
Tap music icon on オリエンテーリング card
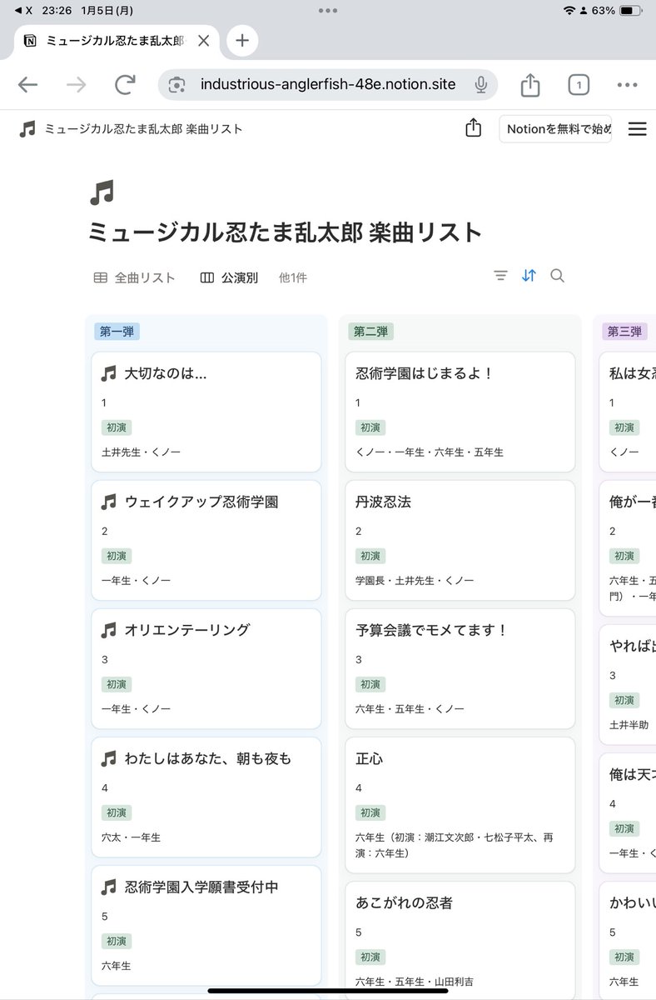109,631
